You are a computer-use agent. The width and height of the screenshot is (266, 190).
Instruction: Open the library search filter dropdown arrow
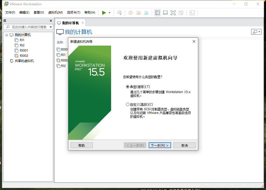pyautogui.click(x=51, y=27)
